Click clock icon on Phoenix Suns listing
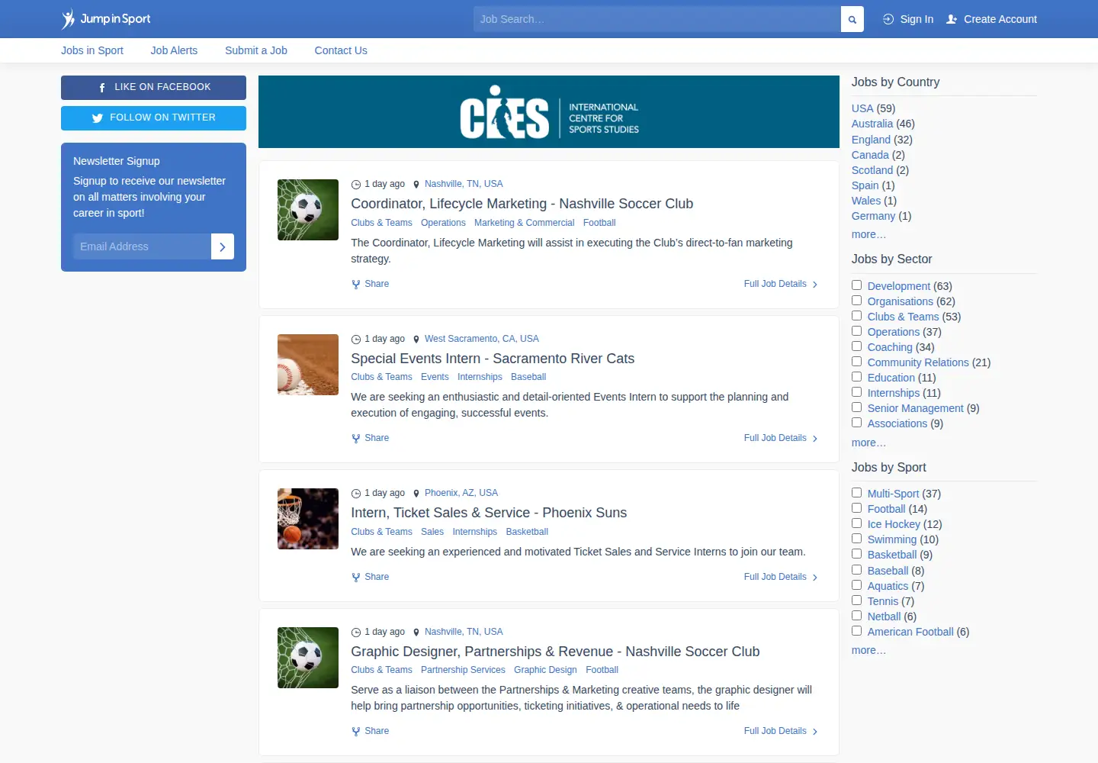 (x=355, y=493)
